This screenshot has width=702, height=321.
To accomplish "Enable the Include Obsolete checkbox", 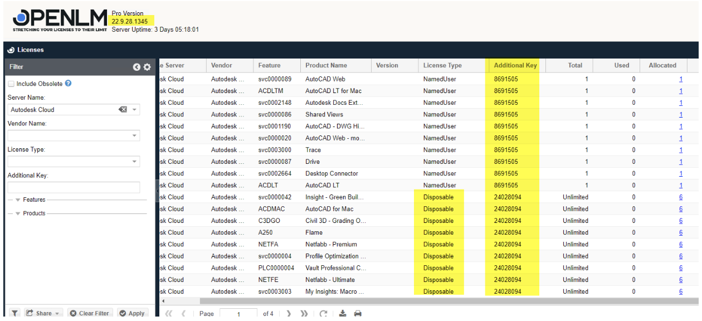I will [10, 82].
